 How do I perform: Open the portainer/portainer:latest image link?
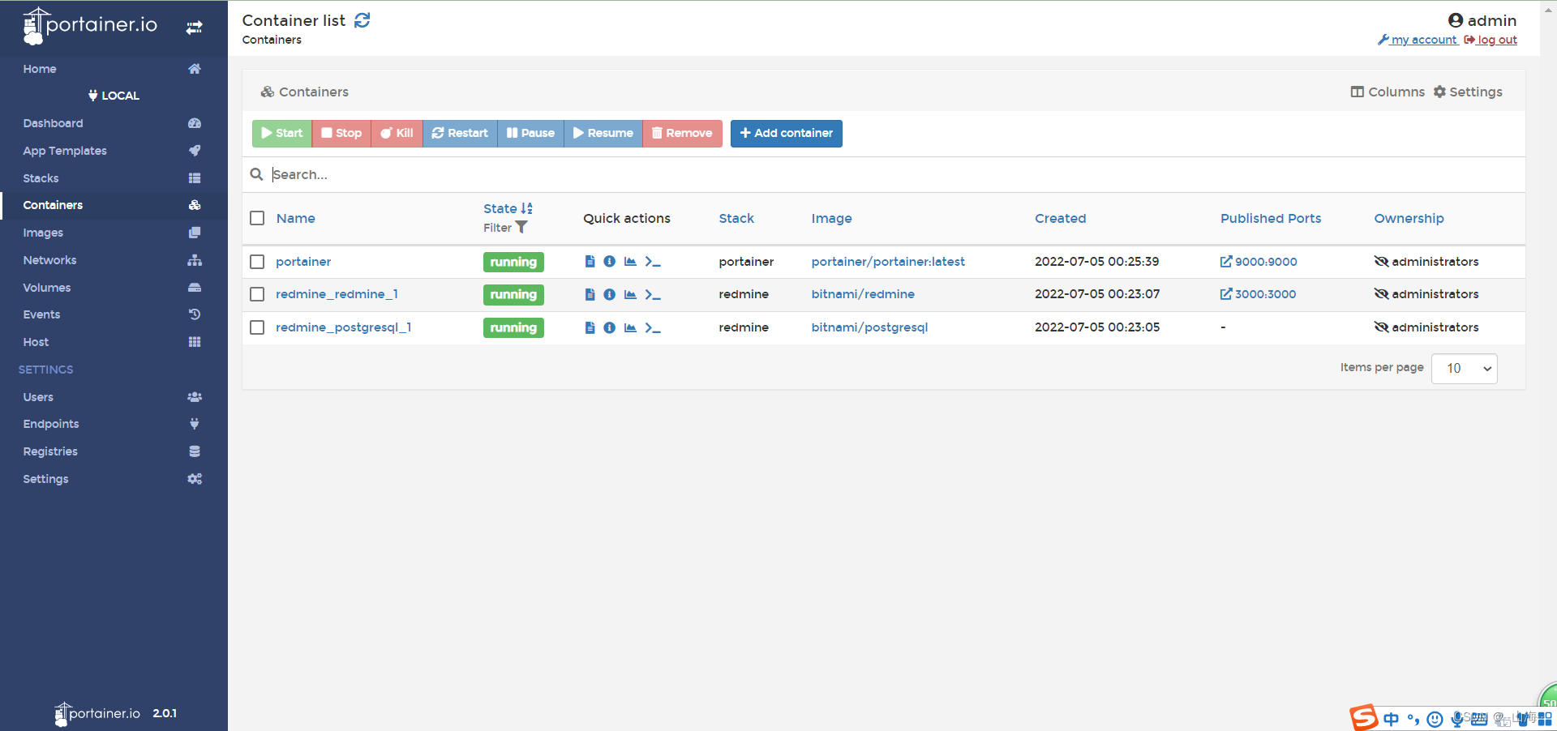point(888,262)
